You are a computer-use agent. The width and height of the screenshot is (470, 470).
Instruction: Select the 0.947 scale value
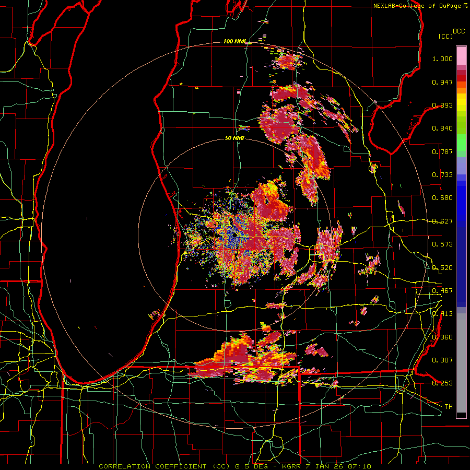click(442, 82)
